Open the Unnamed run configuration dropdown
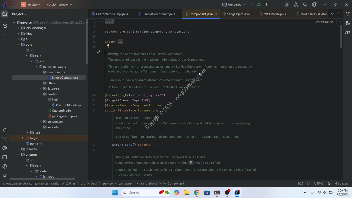 [x=233, y=5]
